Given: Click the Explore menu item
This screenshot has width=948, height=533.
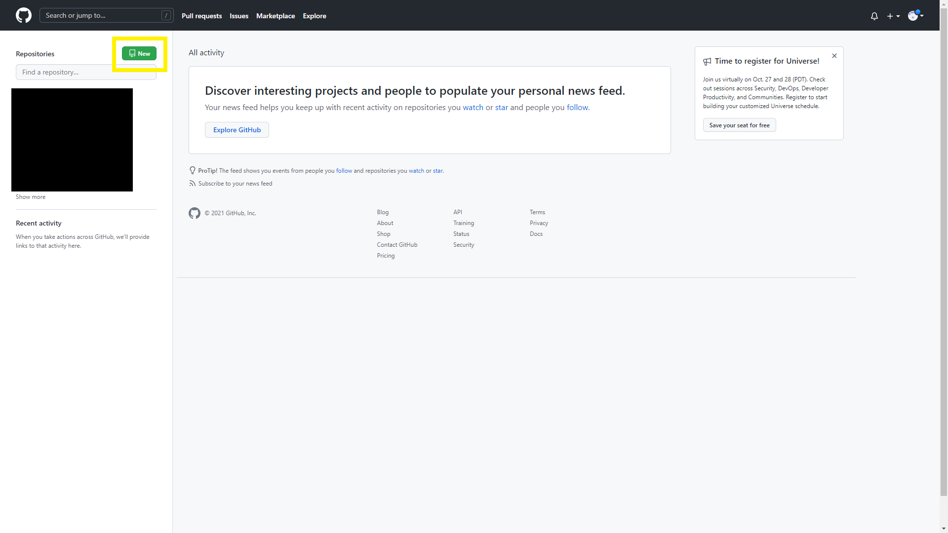Looking at the screenshot, I should 315,16.
